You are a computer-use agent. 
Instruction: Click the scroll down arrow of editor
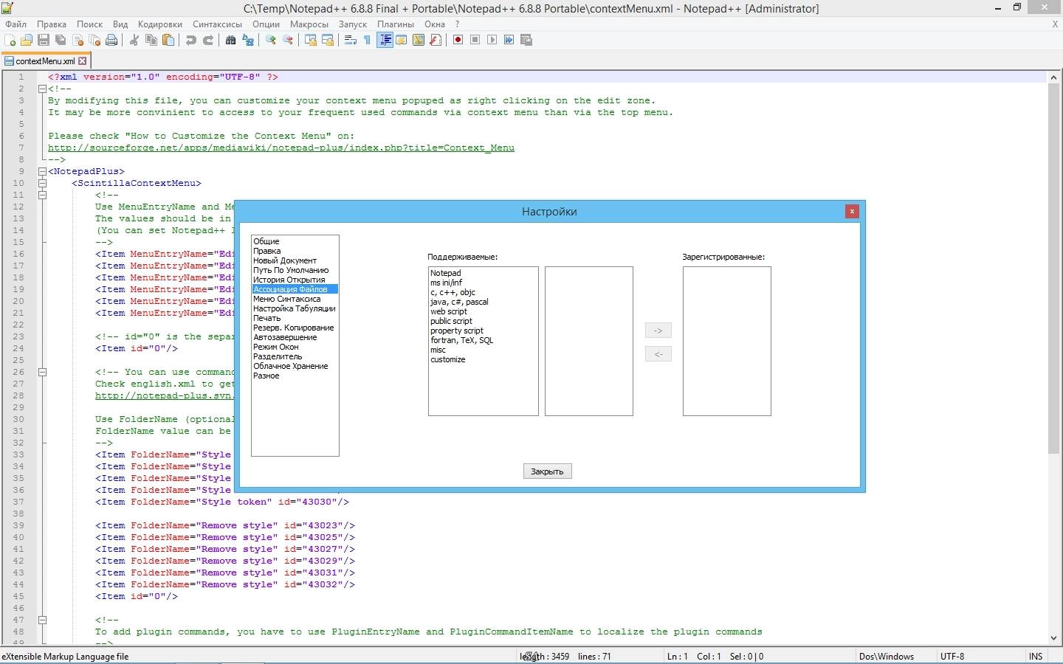click(1053, 638)
